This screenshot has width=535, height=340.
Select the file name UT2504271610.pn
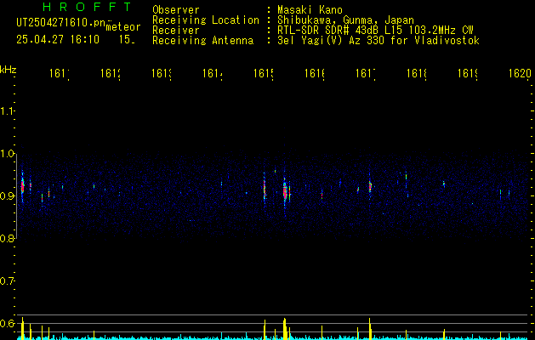[61, 23]
